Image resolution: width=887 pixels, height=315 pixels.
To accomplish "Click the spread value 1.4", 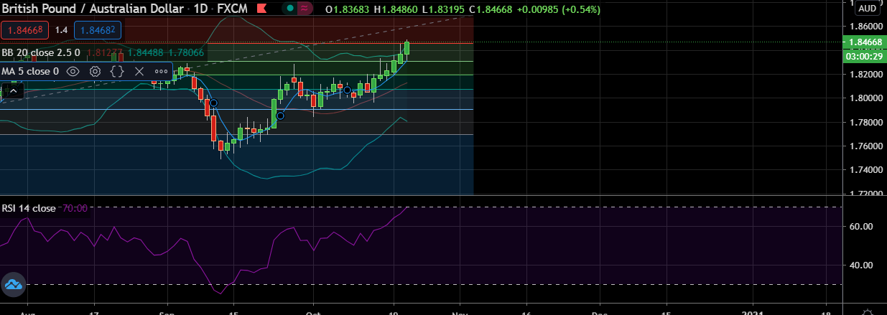I will coord(61,31).
